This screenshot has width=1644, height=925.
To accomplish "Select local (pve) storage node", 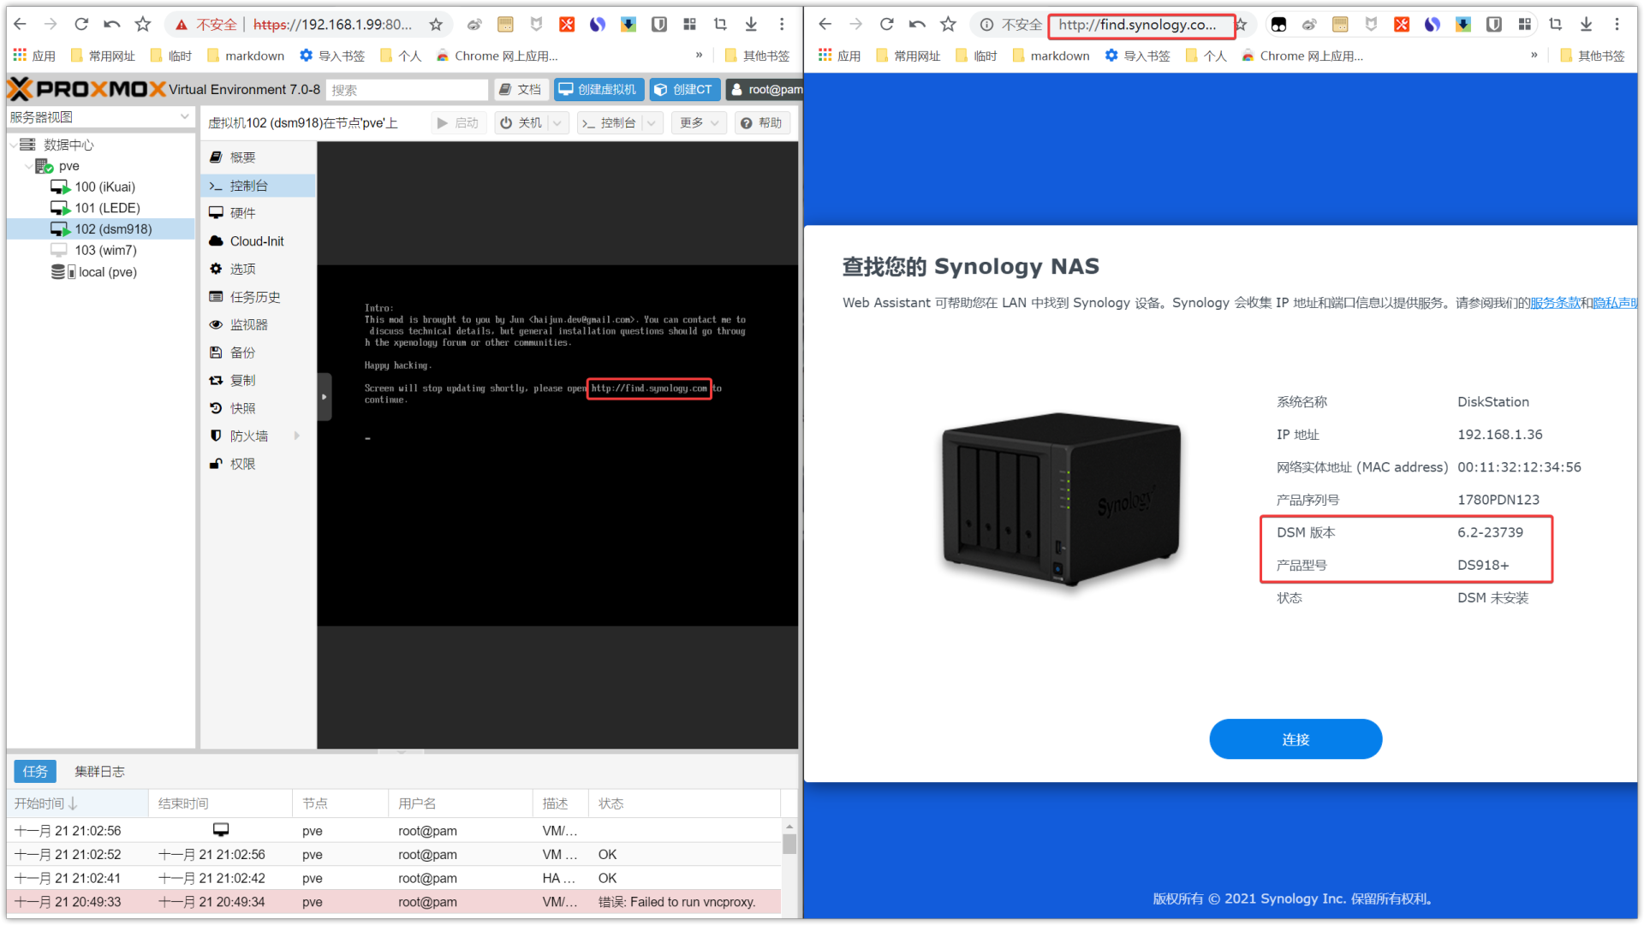I will 107,272.
